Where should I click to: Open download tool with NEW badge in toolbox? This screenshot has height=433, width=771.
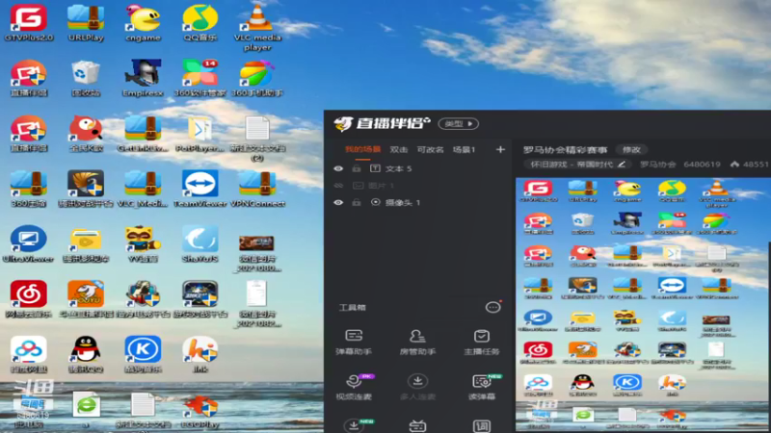coord(355,425)
